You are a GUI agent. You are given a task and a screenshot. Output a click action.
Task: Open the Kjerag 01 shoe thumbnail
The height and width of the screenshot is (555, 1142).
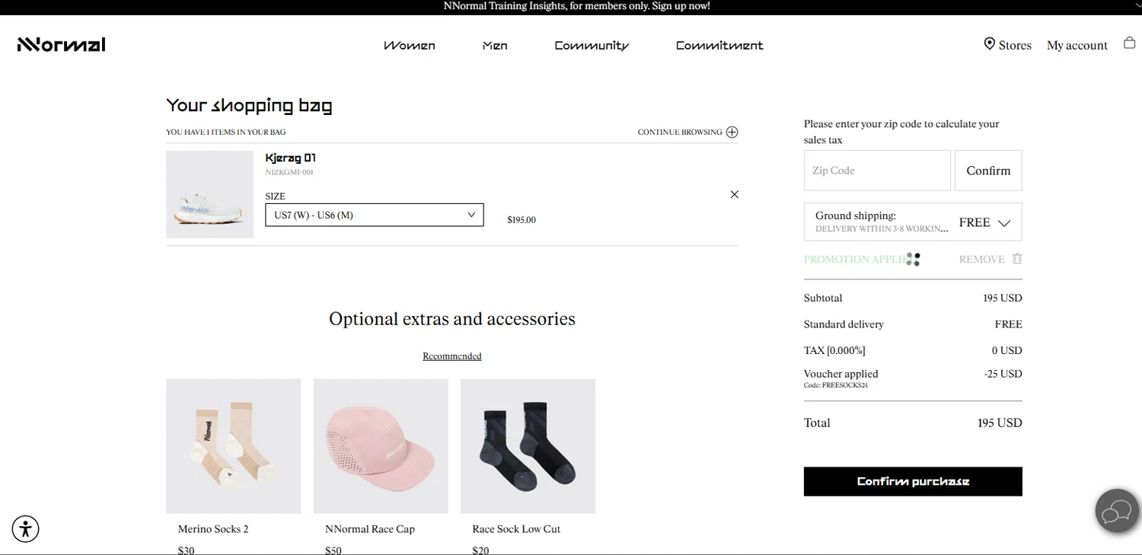tap(209, 194)
